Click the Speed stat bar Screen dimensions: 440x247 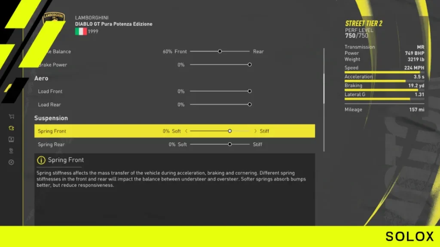point(385,72)
